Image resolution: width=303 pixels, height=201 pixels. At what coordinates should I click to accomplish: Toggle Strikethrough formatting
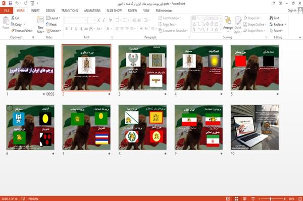click(86, 29)
